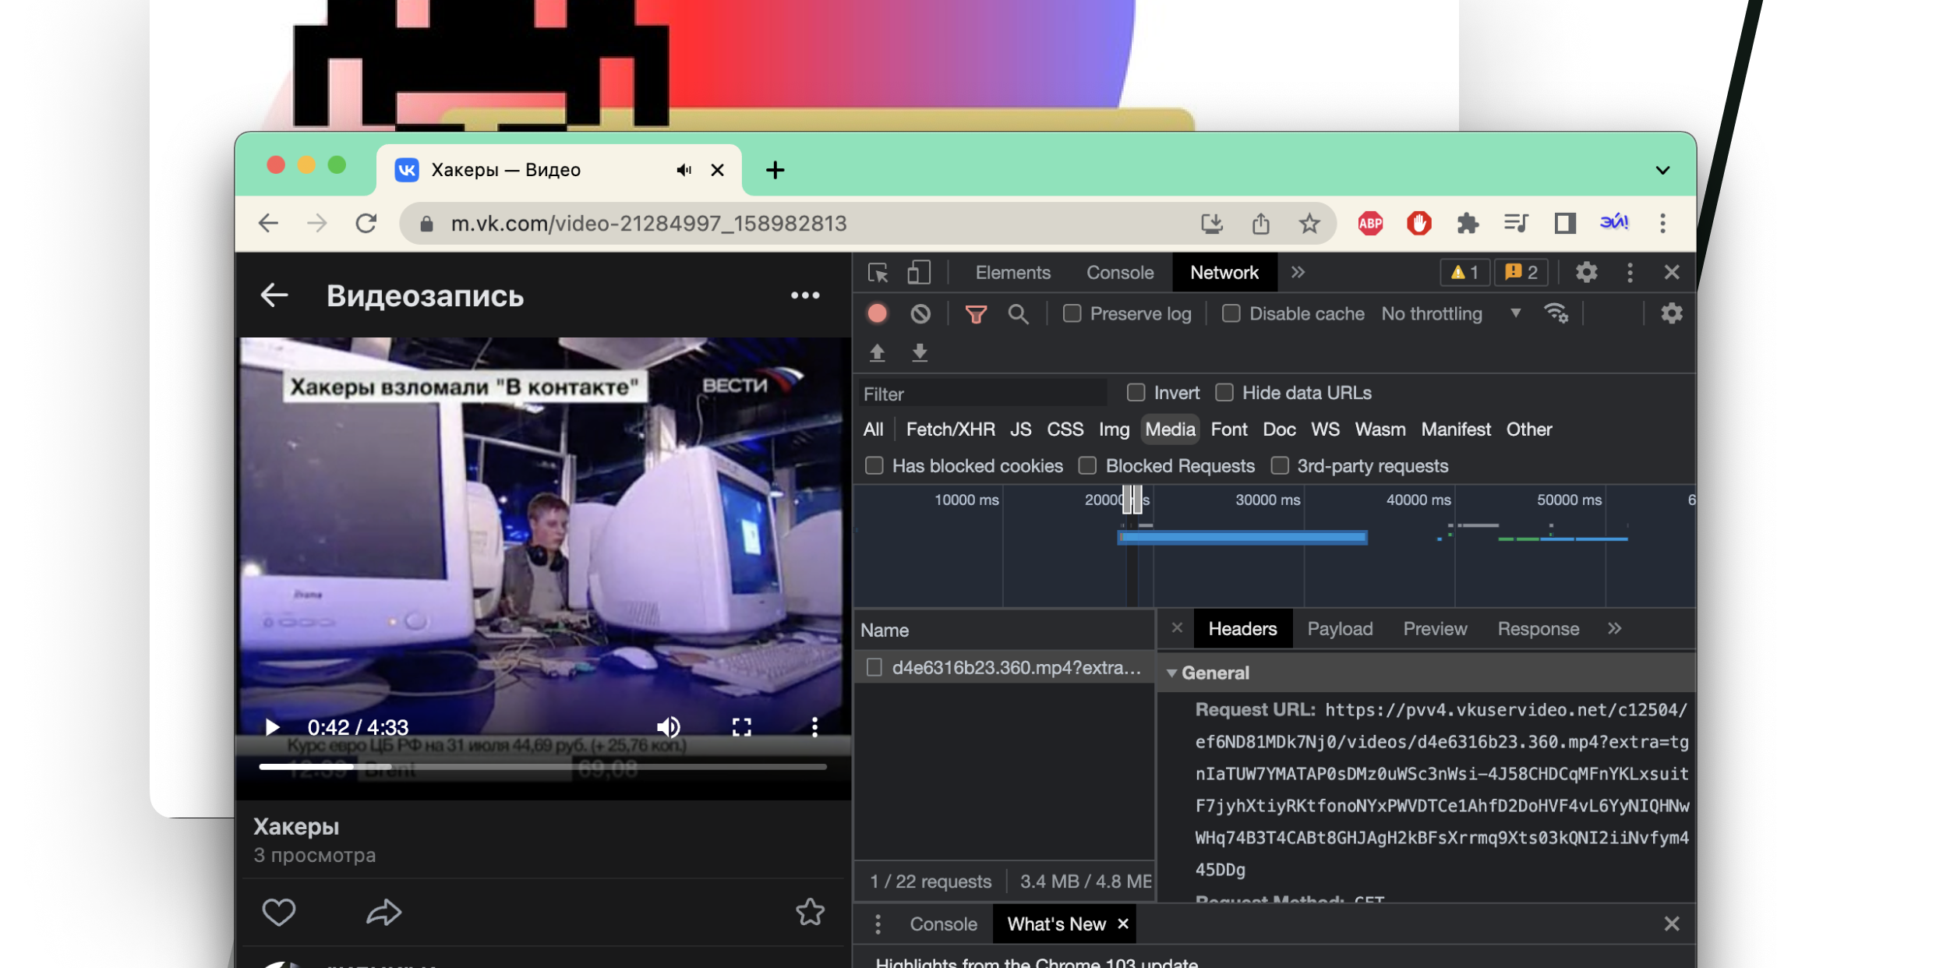Viewport: 1936px width, 968px height.
Task: Open Network panel settings gear
Action: coord(1671,314)
